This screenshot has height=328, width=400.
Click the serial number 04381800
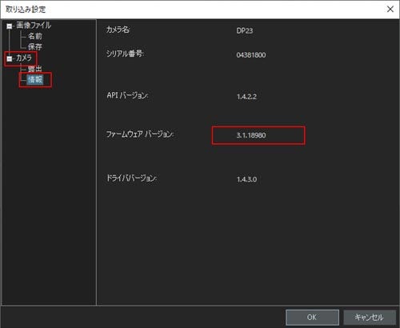pos(251,55)
